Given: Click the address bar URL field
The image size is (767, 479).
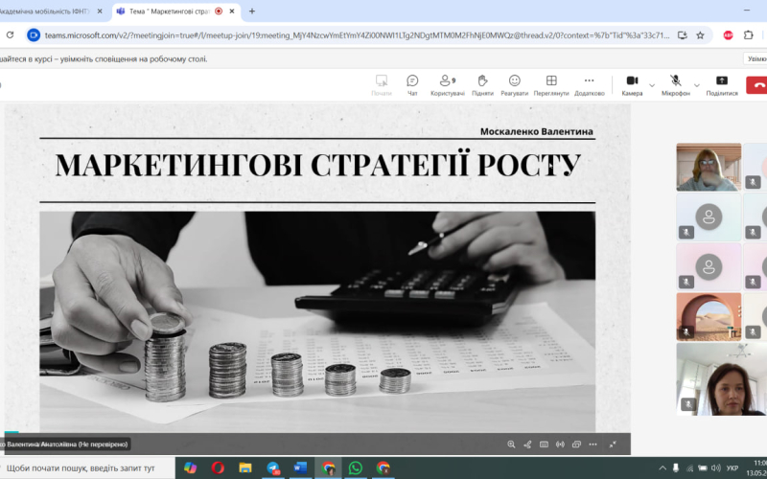Looking at the screenshot, I should pyautogui.click(x=357, y=35).
